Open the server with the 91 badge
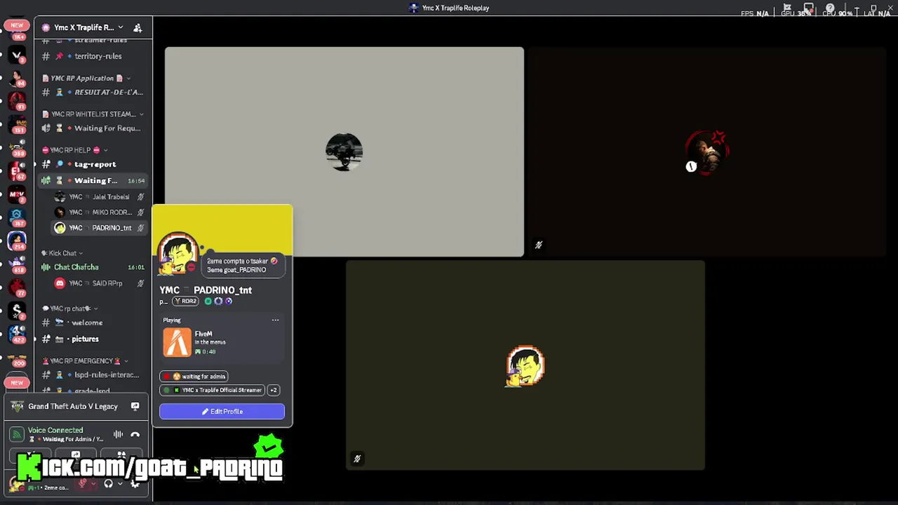Viewport: 898px width, 505px height. (x=17, y=100)
